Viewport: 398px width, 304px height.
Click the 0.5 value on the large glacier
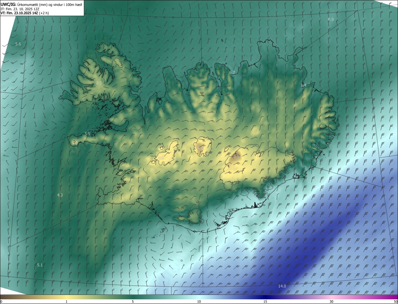click(237, 157)
